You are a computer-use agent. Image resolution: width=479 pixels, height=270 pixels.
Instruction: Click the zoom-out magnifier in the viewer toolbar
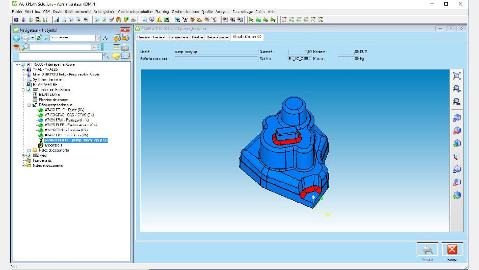pos(457,101)
